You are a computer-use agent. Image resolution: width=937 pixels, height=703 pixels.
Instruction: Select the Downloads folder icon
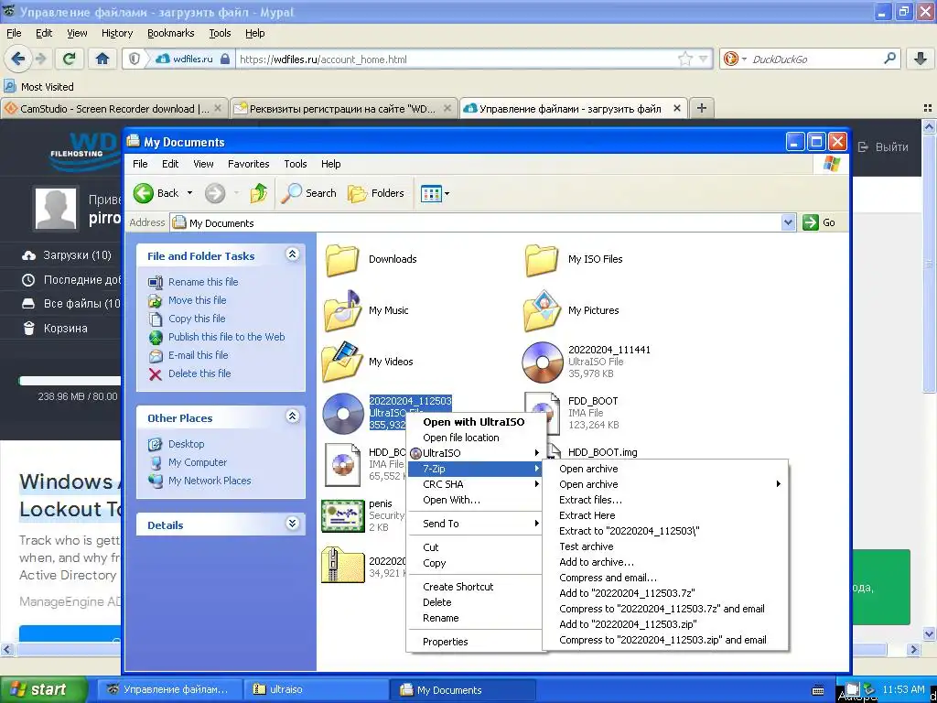pos(342,260)
